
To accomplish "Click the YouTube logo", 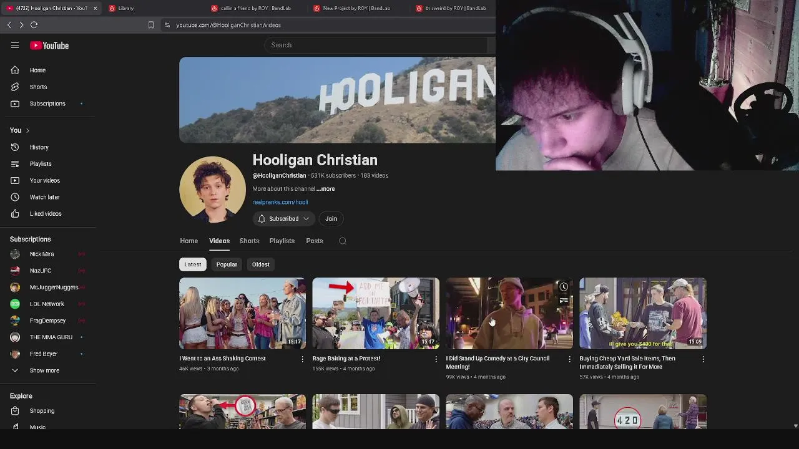I will (49, 46).
